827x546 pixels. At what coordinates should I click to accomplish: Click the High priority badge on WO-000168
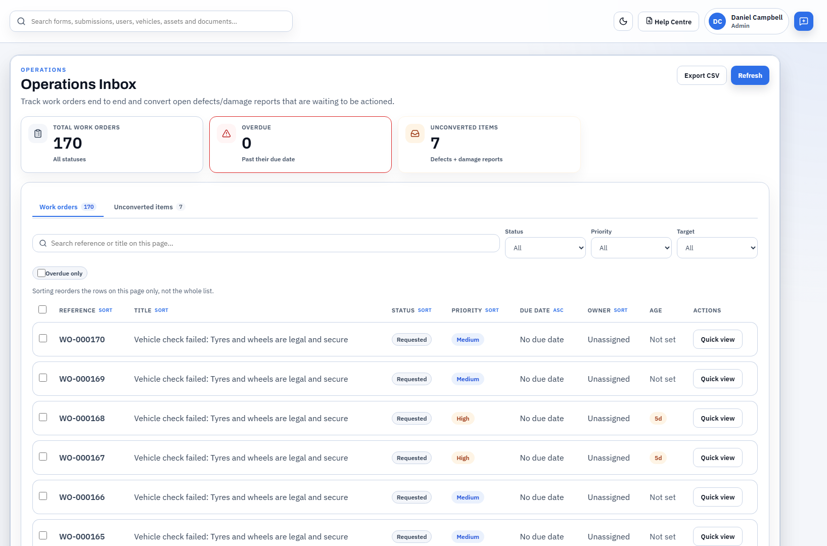463,419
